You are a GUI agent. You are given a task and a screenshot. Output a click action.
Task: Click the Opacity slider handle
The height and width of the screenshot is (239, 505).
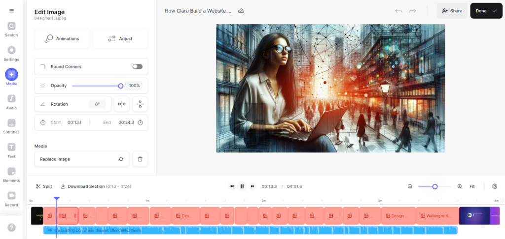pyautogui.click(x=121, y=86)
